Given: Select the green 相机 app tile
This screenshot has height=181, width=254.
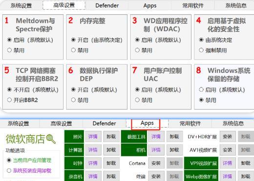Looking at the screenshot, I should pos(134,150).
